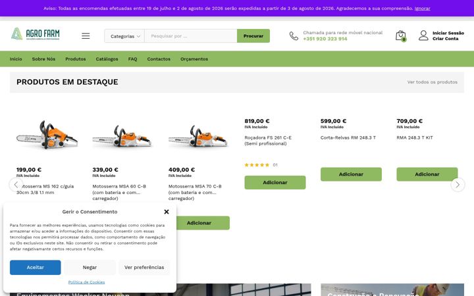Add RMA 248.3 T KIT to cart

point(427,174)
